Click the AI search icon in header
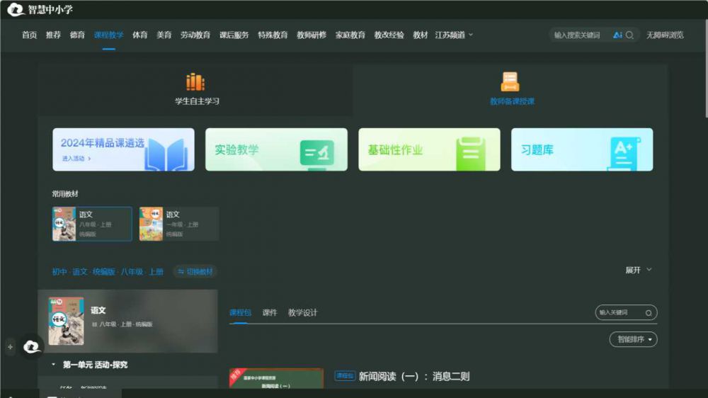 point(617,35)
